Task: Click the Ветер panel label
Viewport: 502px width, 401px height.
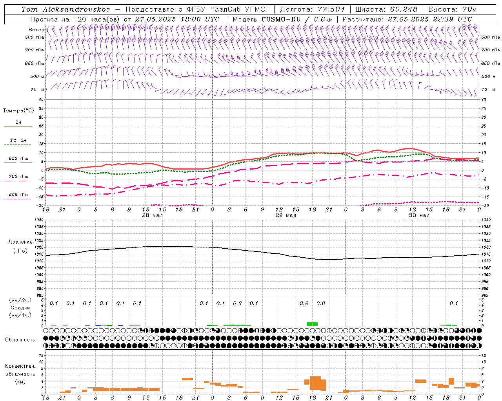Action: [x=36, y=30]
